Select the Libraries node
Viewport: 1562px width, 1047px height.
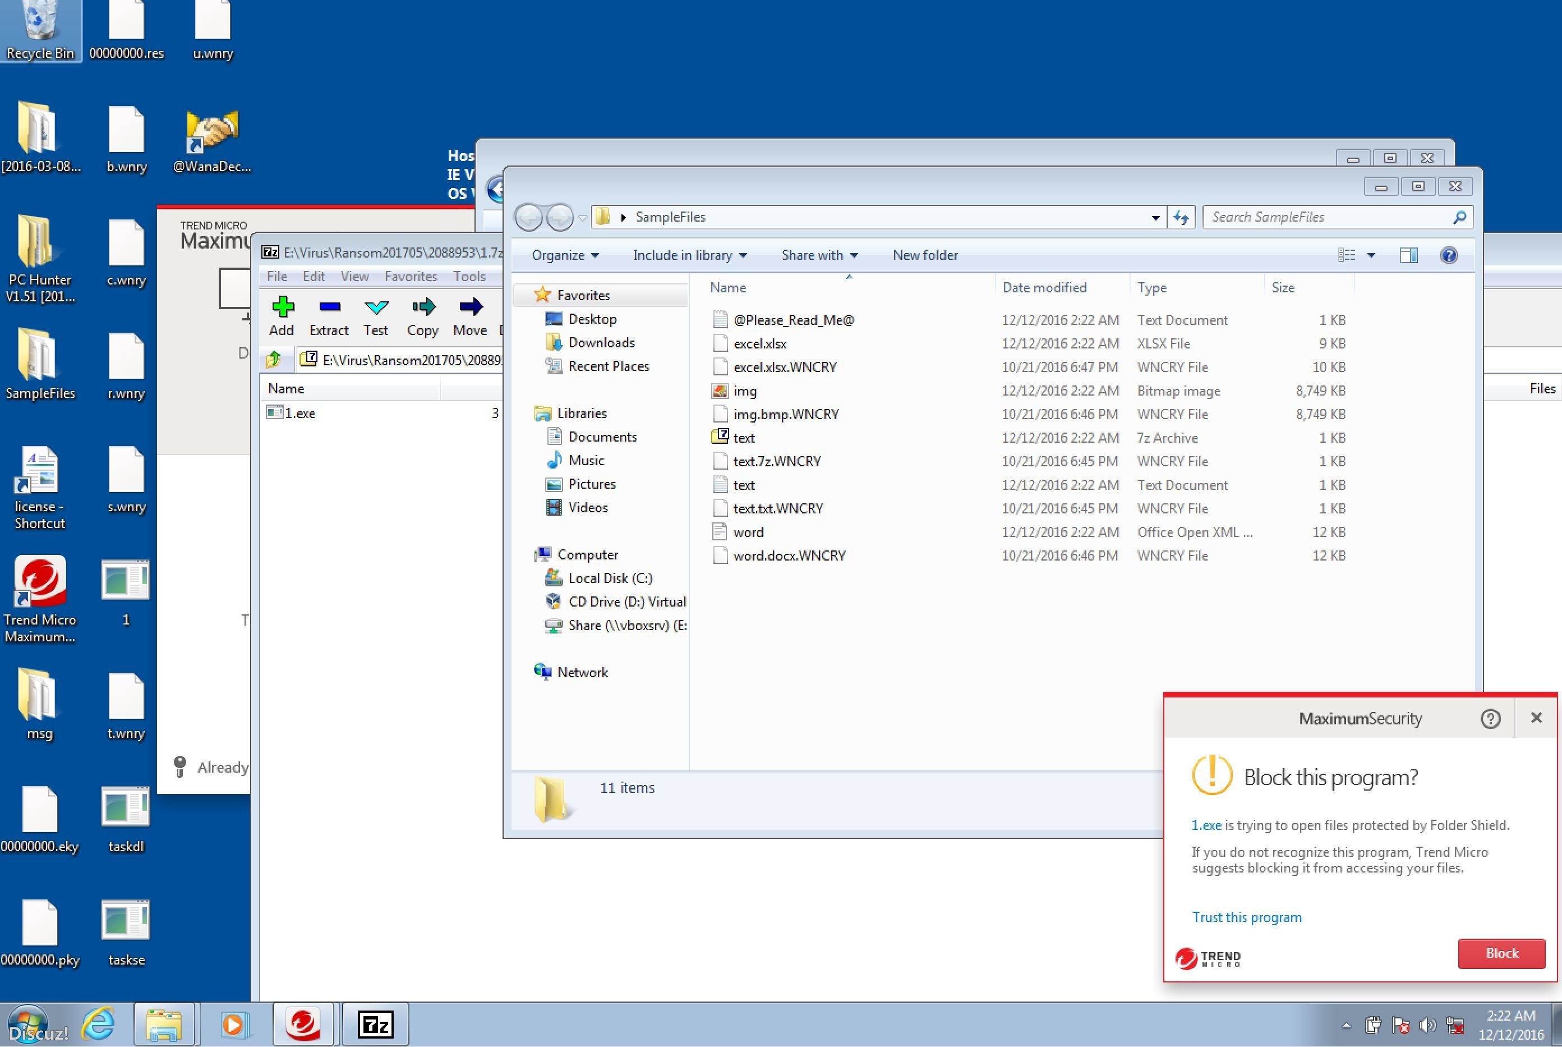[x=580, y=414]
